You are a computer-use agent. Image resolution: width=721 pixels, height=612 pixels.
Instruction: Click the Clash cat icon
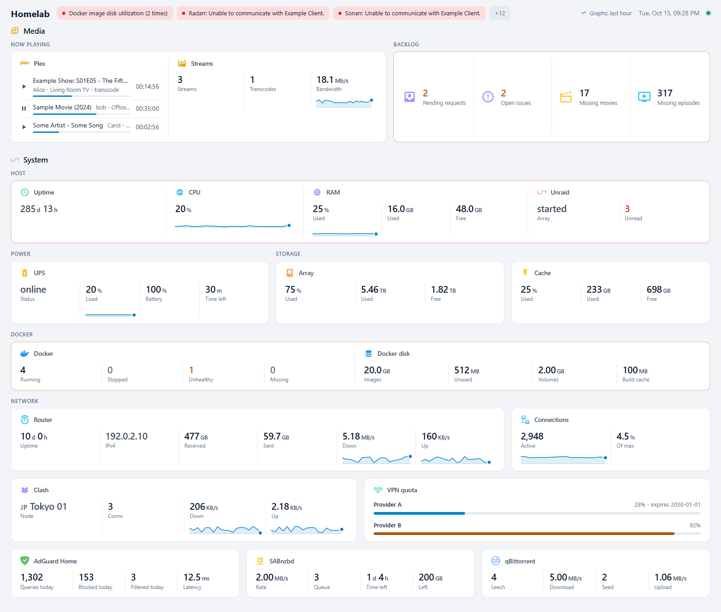[25, 490]
